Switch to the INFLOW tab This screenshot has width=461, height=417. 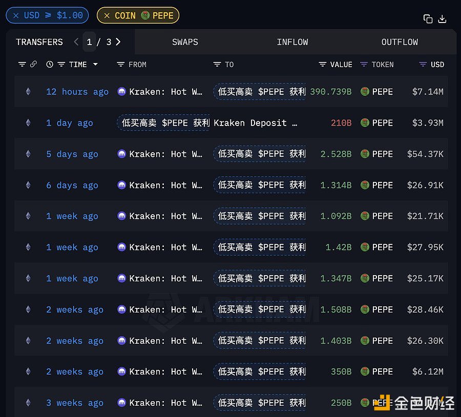pos(292,42)
